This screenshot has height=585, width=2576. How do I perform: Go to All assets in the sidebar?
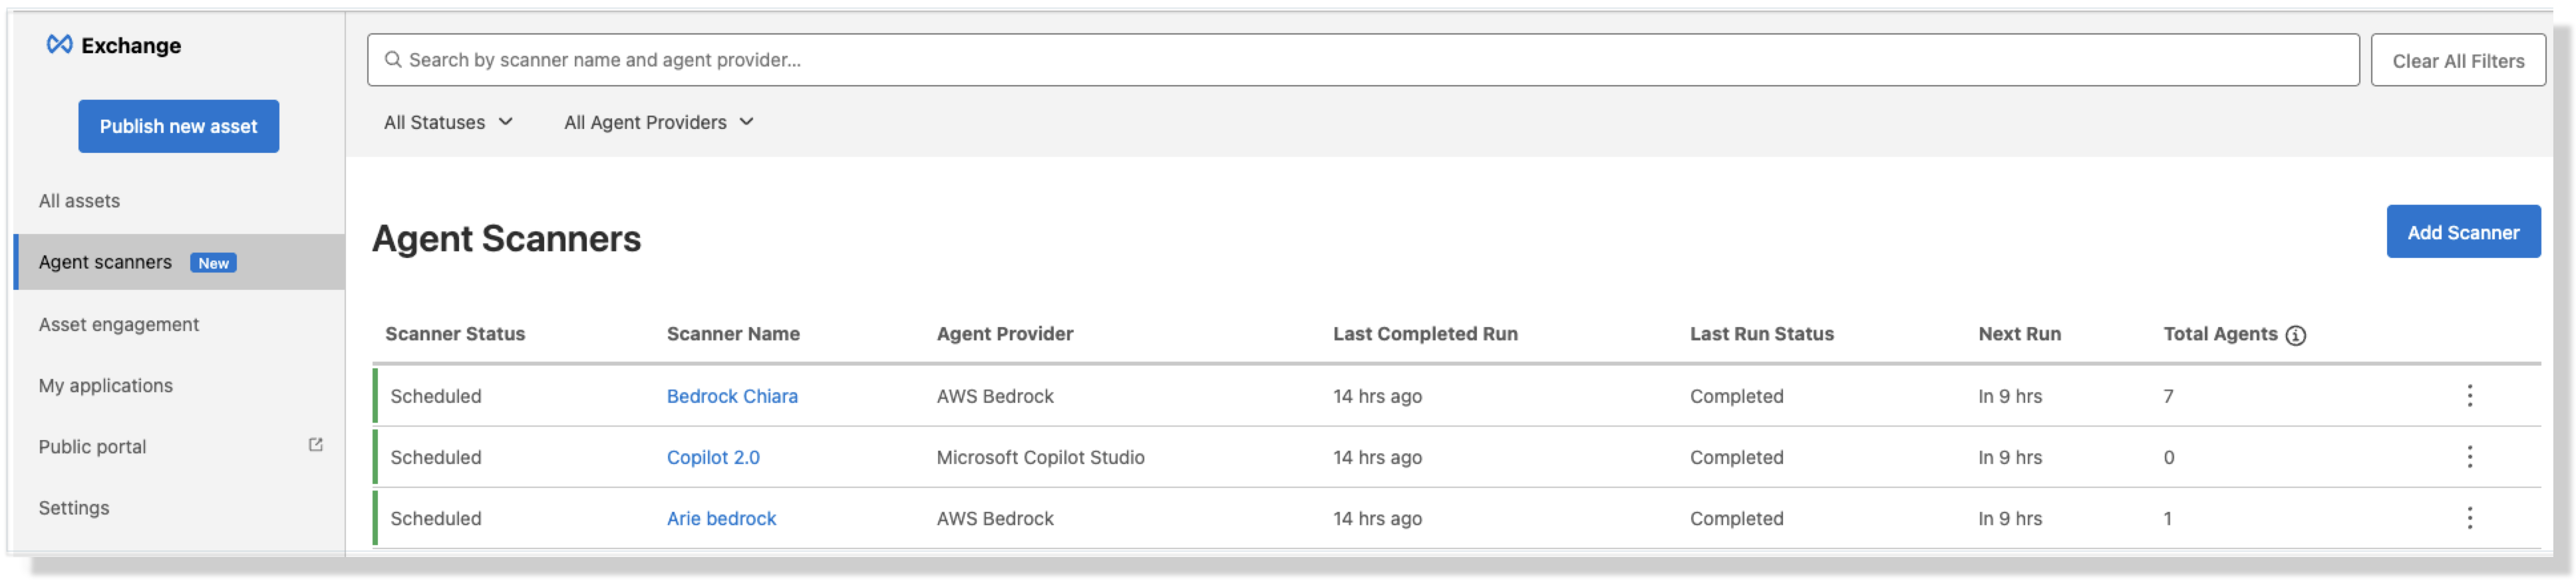click(79, 201)
